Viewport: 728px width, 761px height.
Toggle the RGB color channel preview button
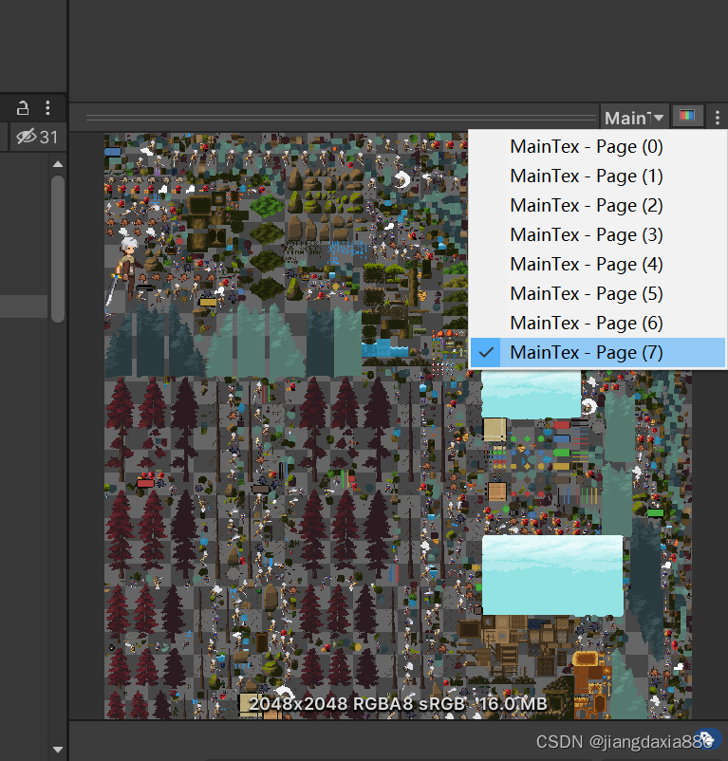[x=687, y=116]
